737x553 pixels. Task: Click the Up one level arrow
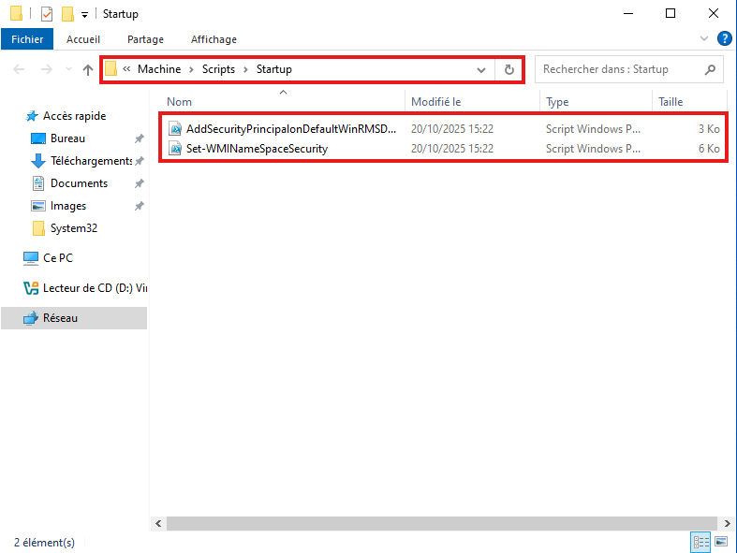(x=88, y=69)
